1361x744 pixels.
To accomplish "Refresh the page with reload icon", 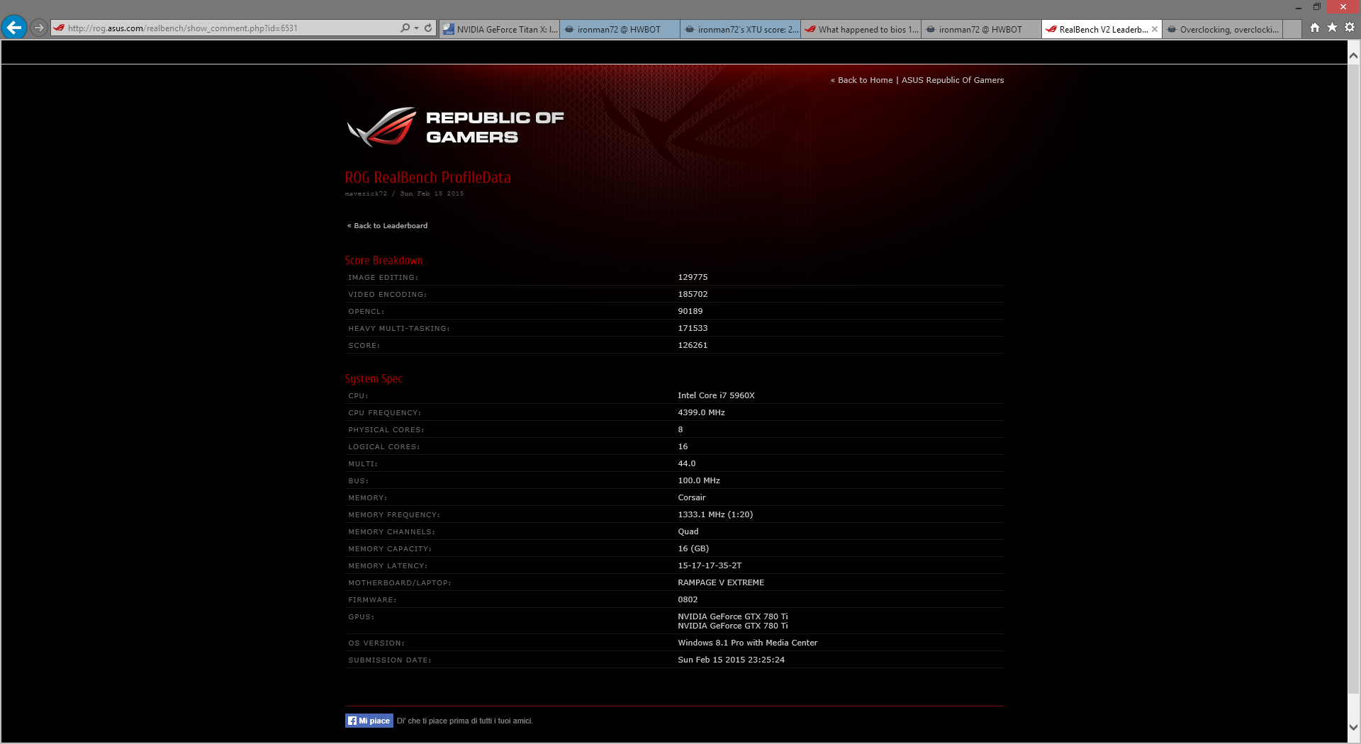I will pyautogui.click(x=428, y=28).
